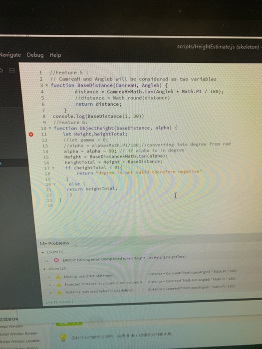Collapse the JSLint (14) problems group
The width and height of the screenshot is (262, 349).
[44, 269]
